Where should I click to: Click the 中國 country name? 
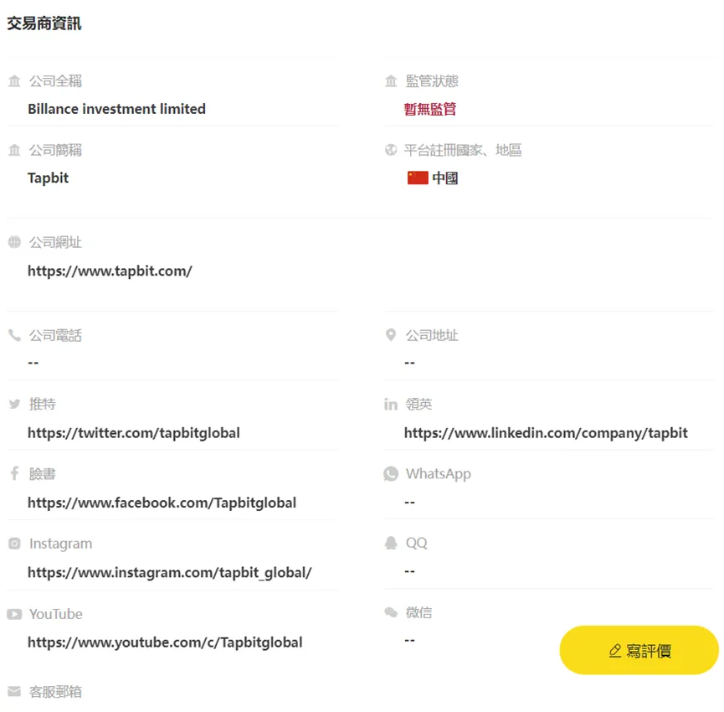pyautogui.click(x=445, y=178)
